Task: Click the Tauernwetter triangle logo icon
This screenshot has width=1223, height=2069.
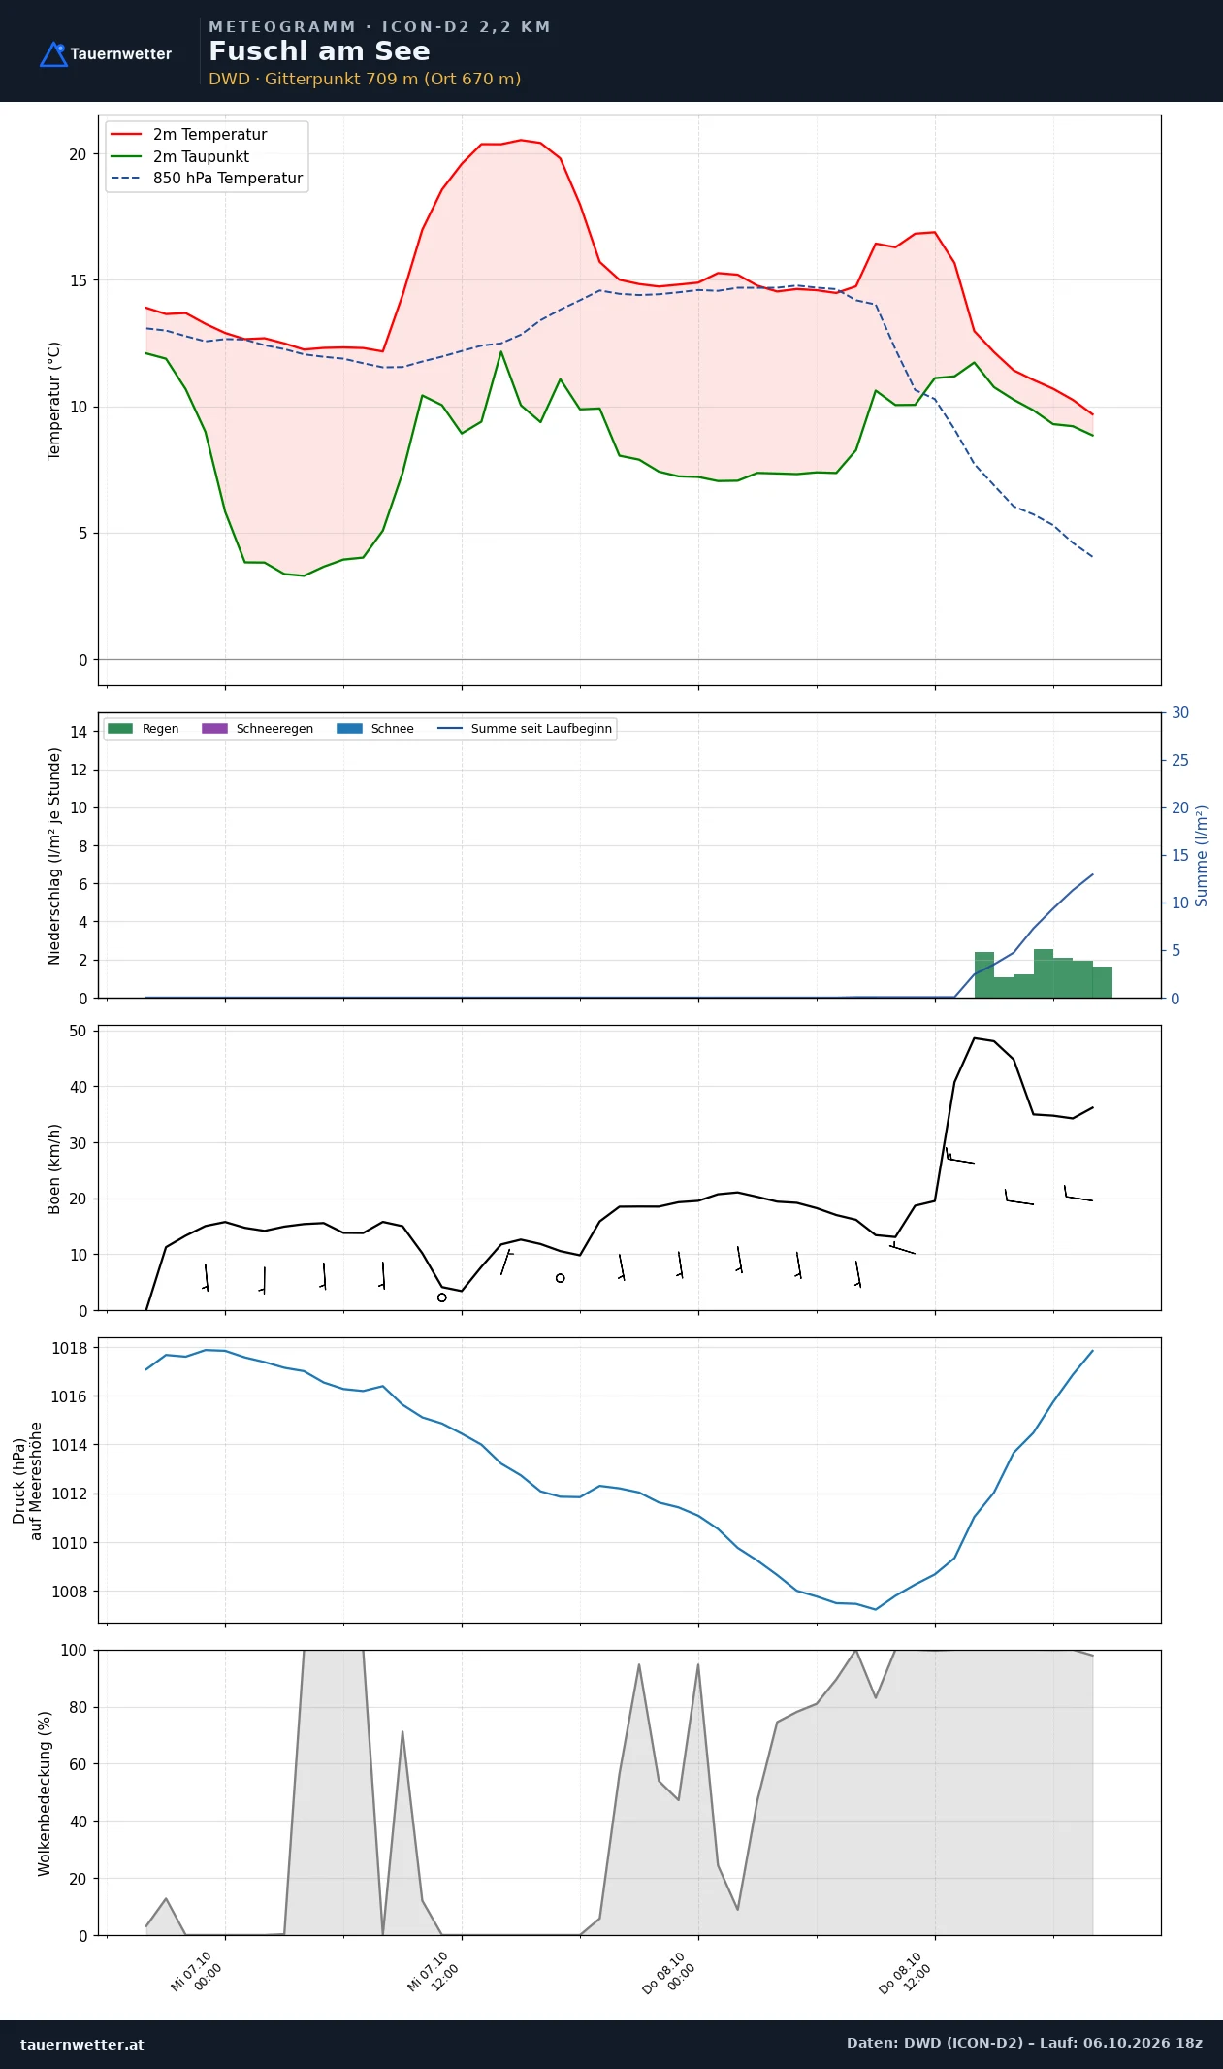Action: 53,54
